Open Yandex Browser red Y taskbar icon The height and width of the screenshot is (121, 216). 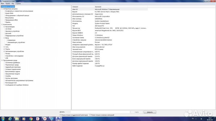point(45,119)
